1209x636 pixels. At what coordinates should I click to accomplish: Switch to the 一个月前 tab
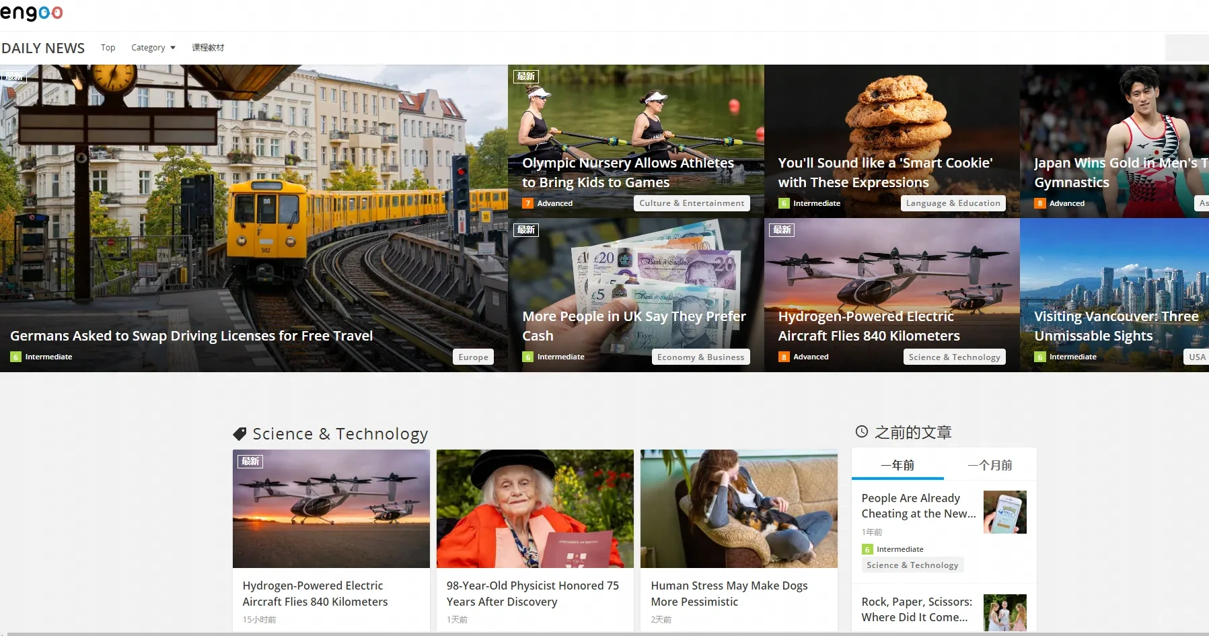990,465
